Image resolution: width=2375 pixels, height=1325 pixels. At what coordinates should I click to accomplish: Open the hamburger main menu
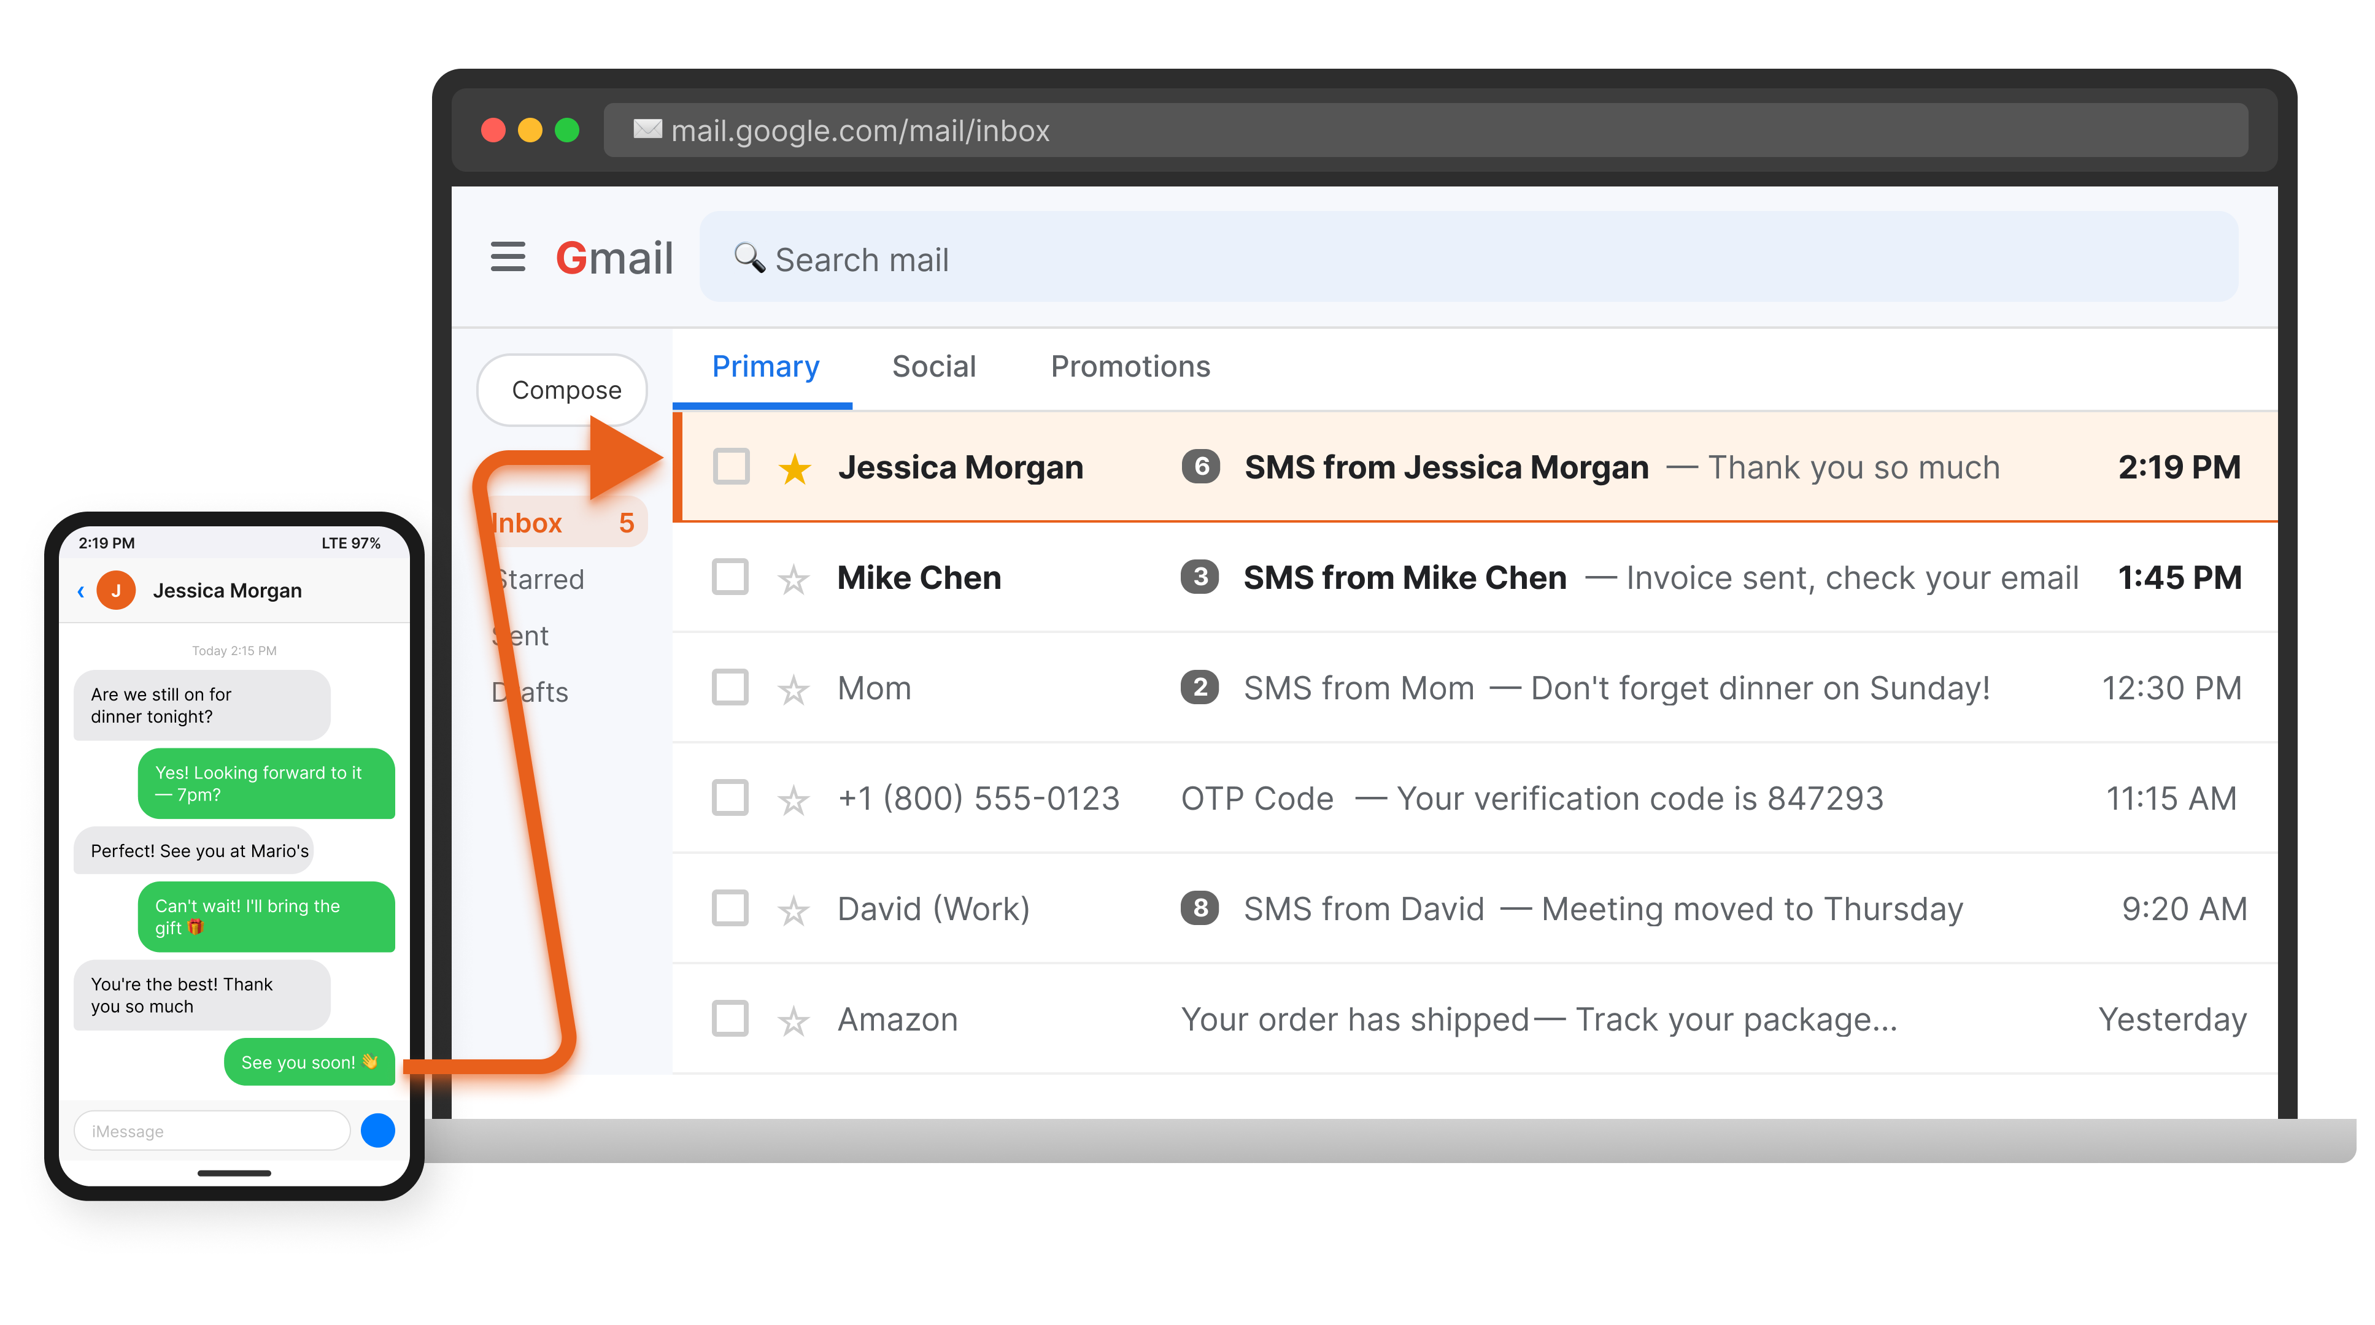(507, 257)
